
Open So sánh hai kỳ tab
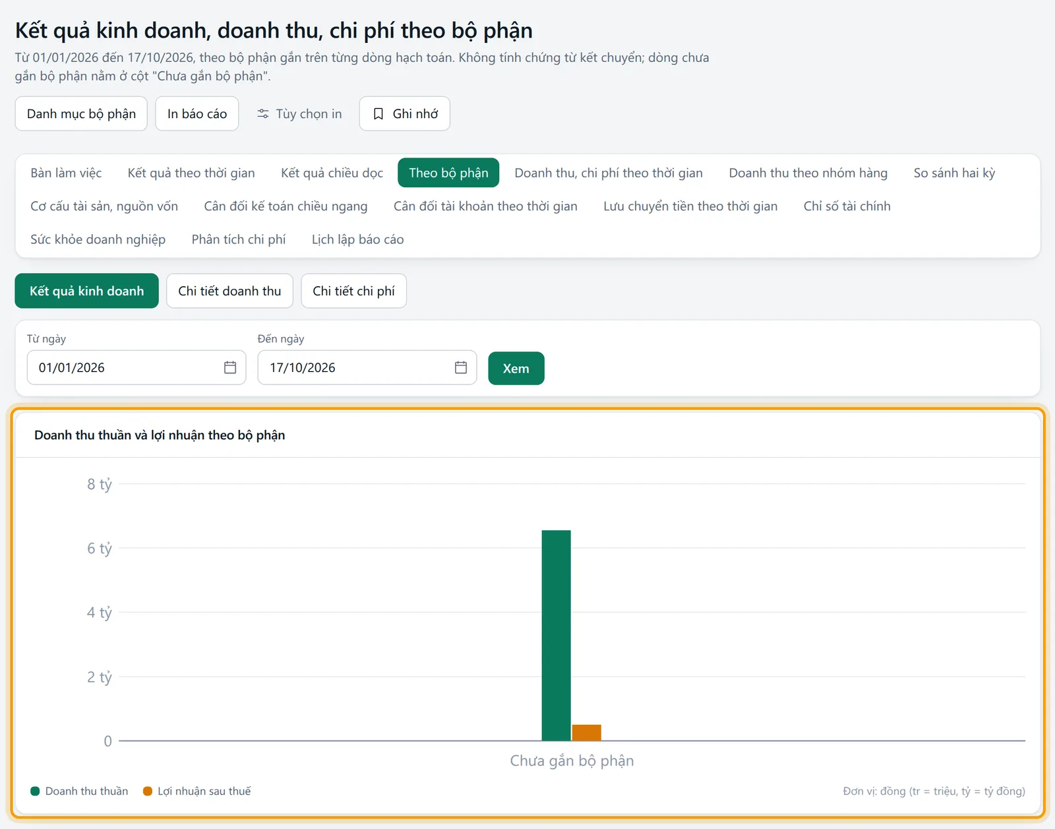(954, 173)
